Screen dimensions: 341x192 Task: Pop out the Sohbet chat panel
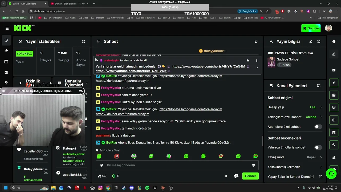coord(256,41)
